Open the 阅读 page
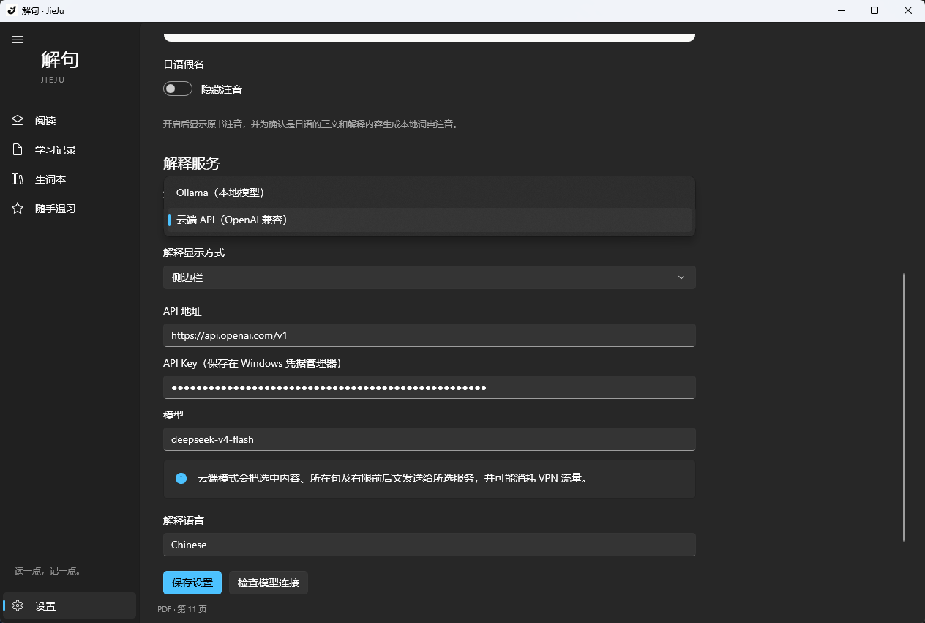The height and width of the screenshot is (623, 925). [70, 121]
